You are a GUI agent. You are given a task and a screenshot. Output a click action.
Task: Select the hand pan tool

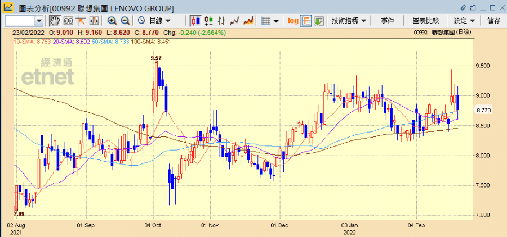click(x=55, y=21)
